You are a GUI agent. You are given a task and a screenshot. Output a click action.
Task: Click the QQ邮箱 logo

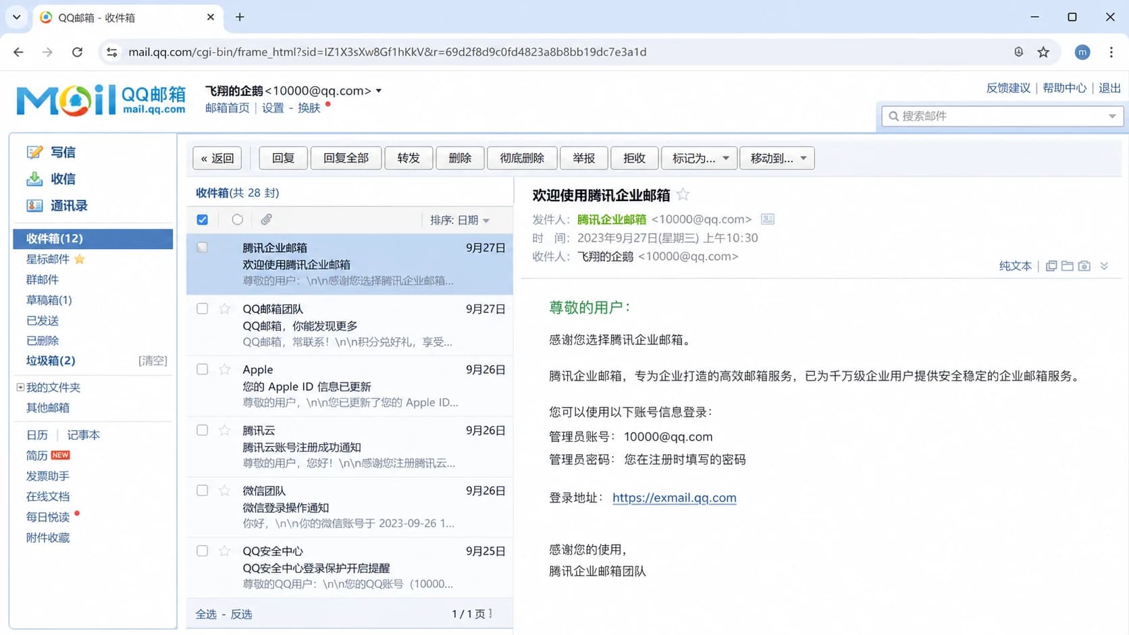pos(101,100)
